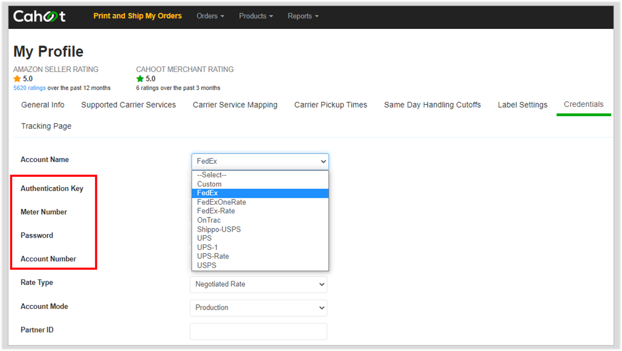This screenshot has width=622, height=351.
Task: Switch to Supported Carrier Services tab
Action: pos(129,105)
